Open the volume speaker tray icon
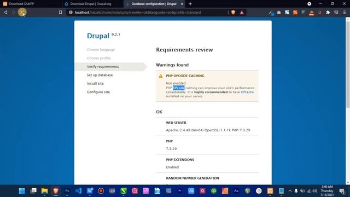This screenshot has width=350, height=197. coord(315,191)
